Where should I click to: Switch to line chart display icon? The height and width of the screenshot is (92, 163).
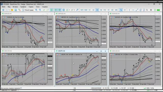tap(44, 10)
